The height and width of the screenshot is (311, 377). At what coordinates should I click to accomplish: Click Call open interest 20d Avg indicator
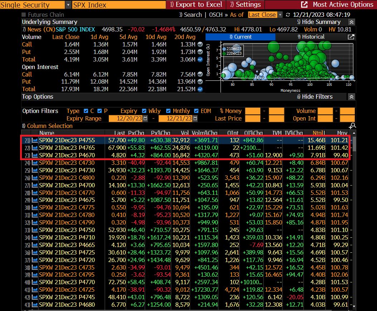point(200,74)
